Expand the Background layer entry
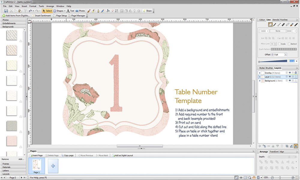 pos(260,81)
